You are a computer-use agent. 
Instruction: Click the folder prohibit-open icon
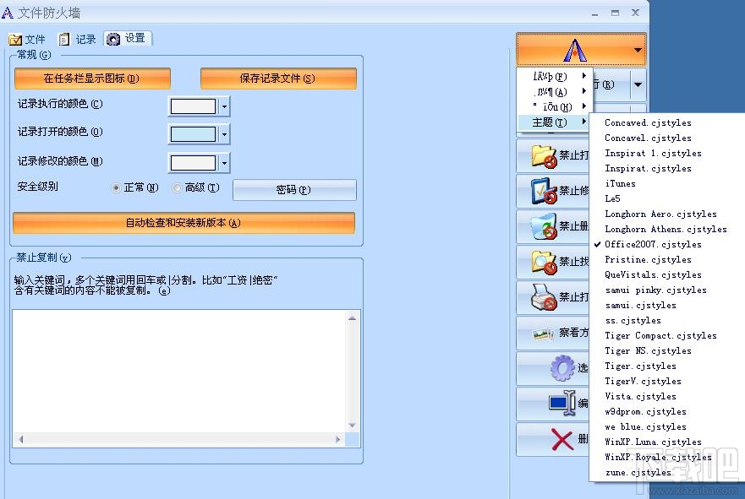point(544,156)
